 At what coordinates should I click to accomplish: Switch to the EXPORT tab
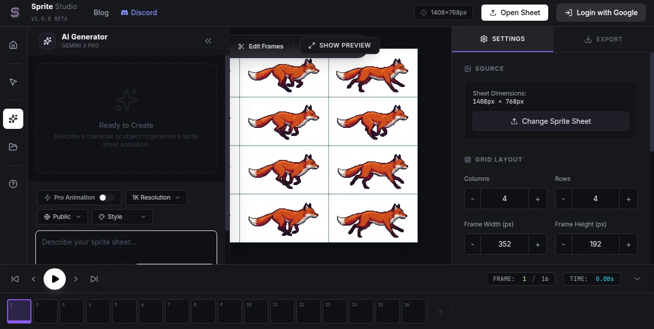(x=603, y=39)
